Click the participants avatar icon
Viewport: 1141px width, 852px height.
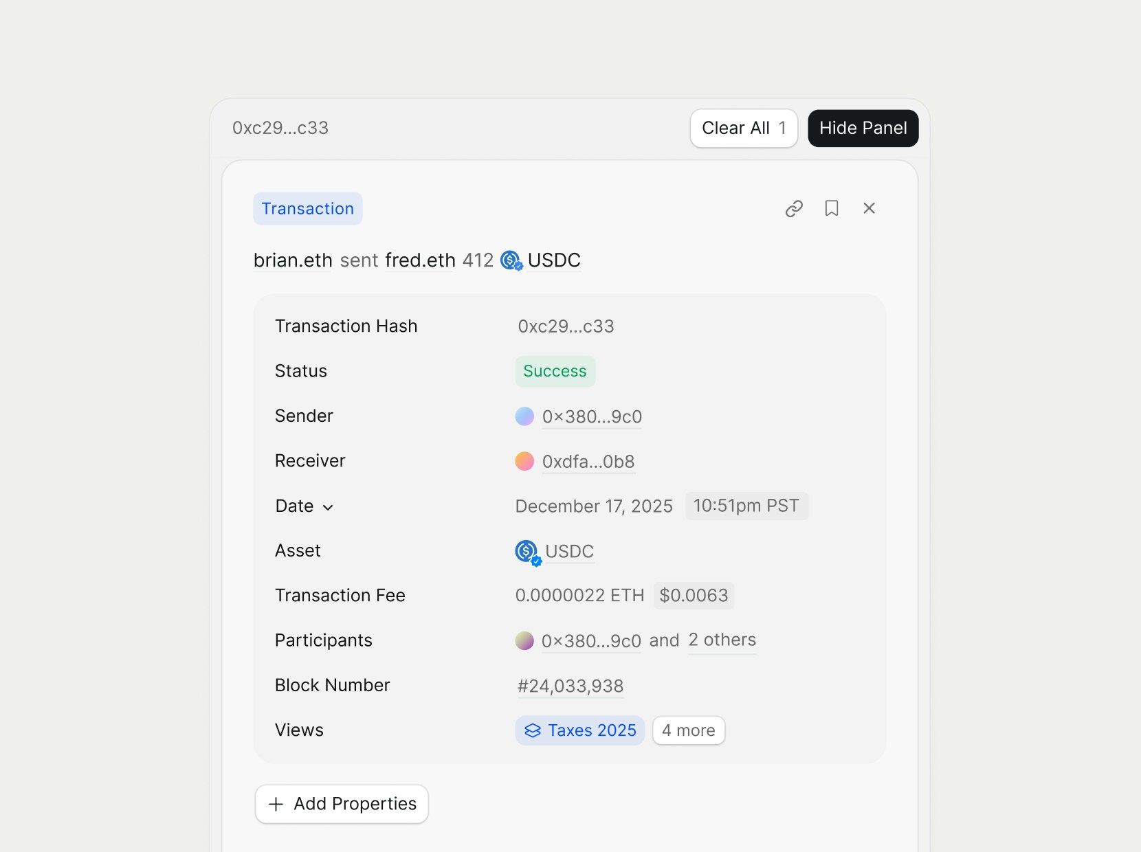coord(524,640)
